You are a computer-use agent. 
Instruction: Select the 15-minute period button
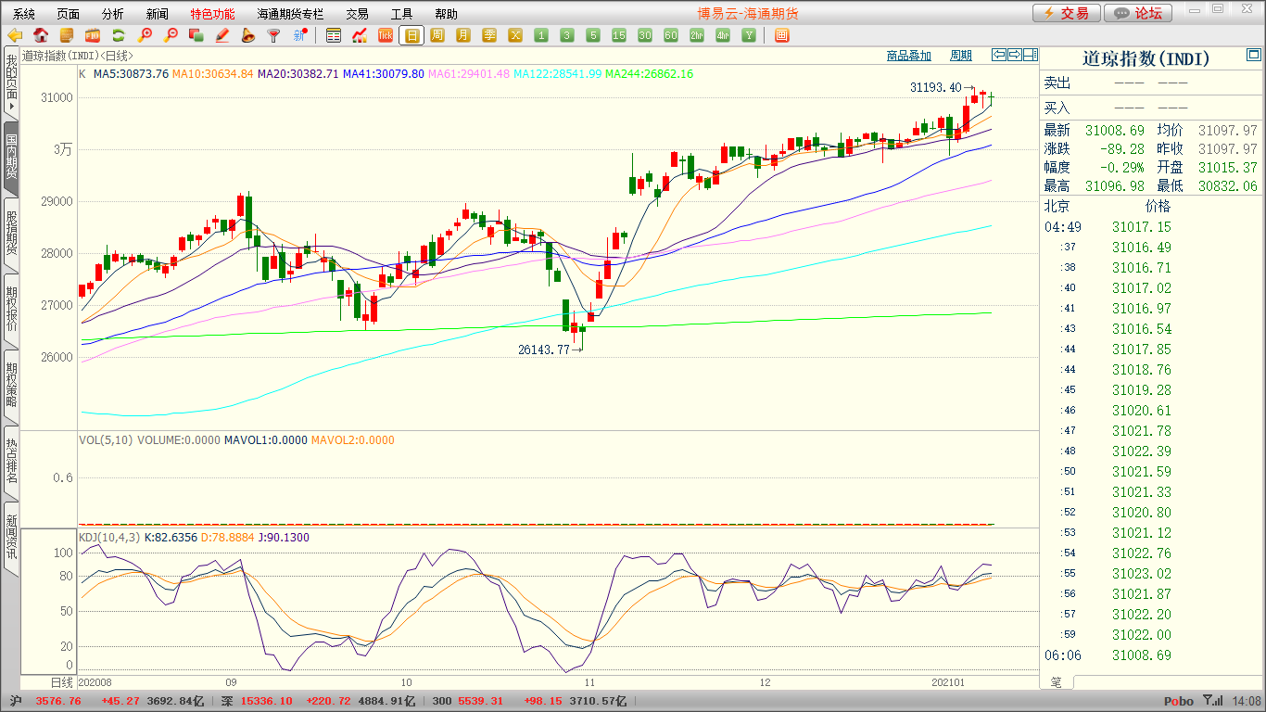pyautogui.click(x=619, y=35)
